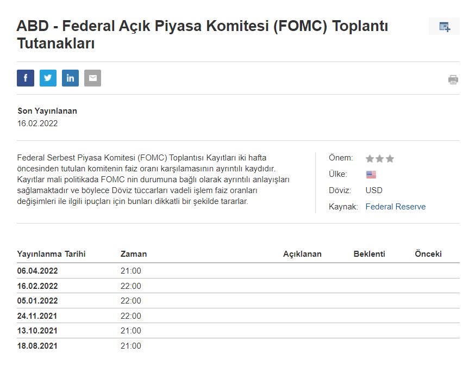Click the importance stars rating

pos(379,159)
